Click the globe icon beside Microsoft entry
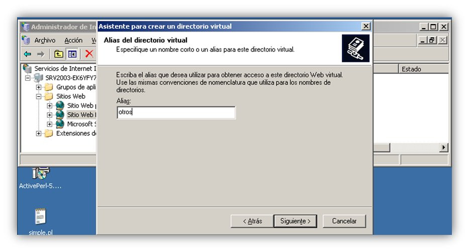This screenshot has height=252, width=469. click(x=60, y=124)
